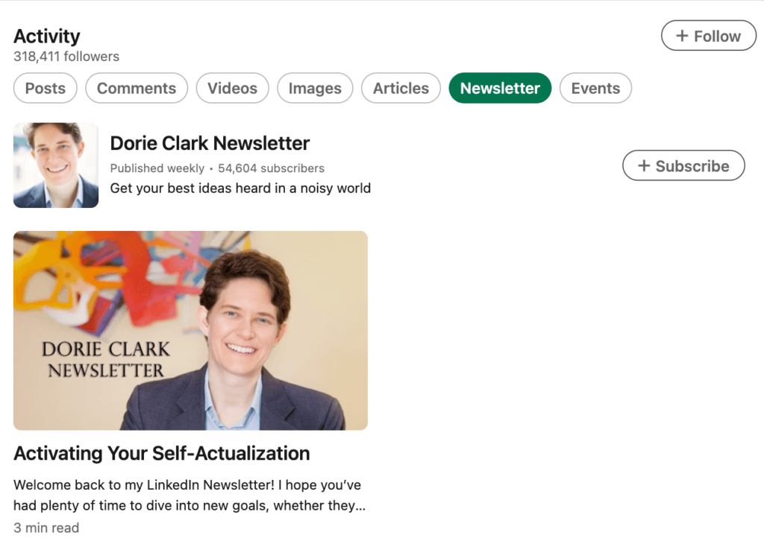The height and width of the screenshot is (544, 764).
Task: Follow this profile with Follow button
Action: [x=709, y=36]
